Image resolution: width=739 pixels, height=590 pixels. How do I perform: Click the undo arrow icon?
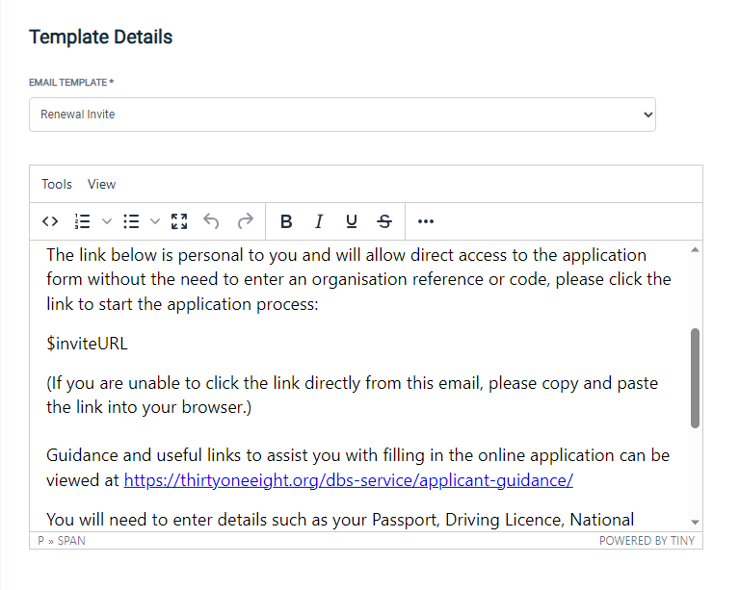pos(212,221)
